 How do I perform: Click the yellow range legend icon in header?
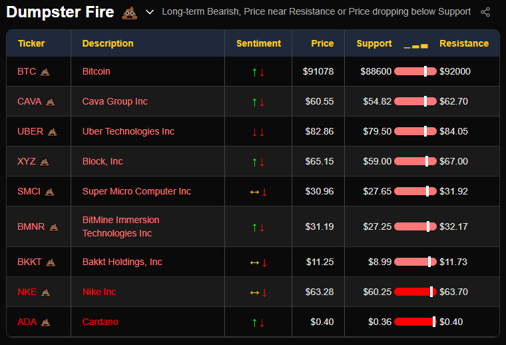point(415,45)
